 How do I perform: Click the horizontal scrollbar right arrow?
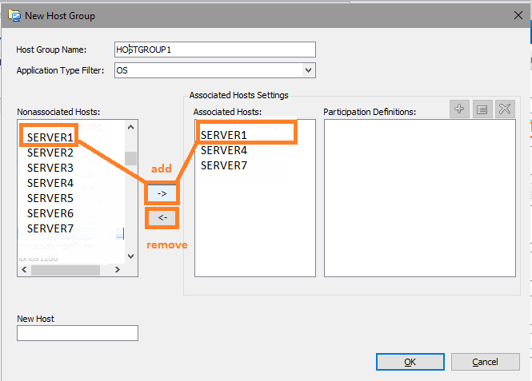(x=118, y=270)
